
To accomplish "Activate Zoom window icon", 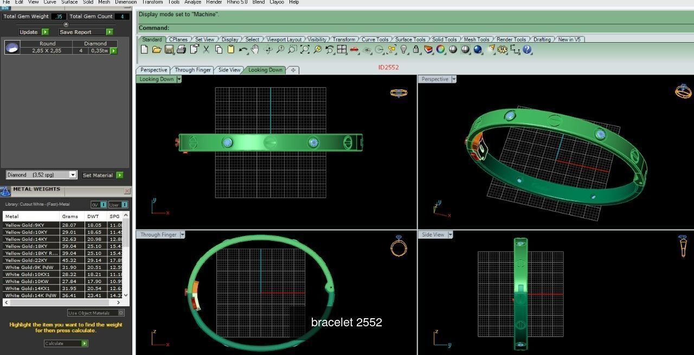I will [292, 49].
